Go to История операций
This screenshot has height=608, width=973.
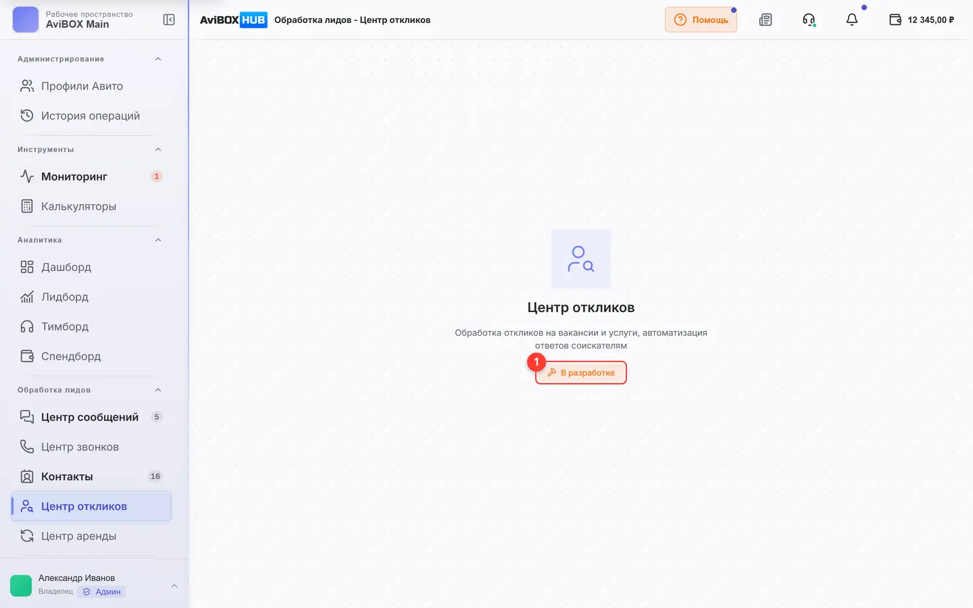(x=91, y=116)
